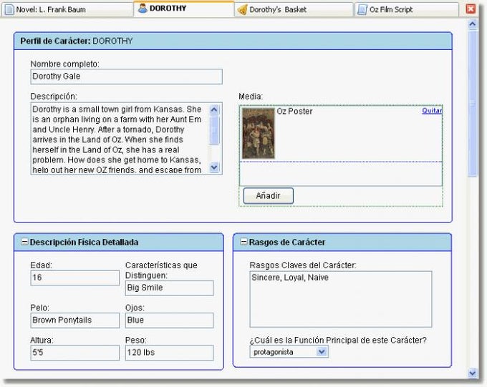The width and height of the screenshot is (487, 387).
Task: Click the basket icon on Dorothy's Basket tab
Action: click(x=242, y=9)
